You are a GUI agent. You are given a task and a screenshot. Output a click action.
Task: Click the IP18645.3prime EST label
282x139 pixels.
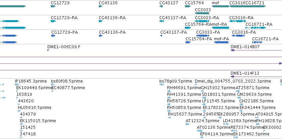[x=31, y=81]
